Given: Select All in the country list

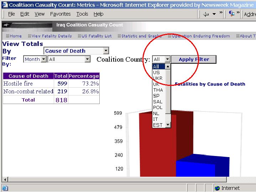Looking at the screenshot, I should pos(159,67).
